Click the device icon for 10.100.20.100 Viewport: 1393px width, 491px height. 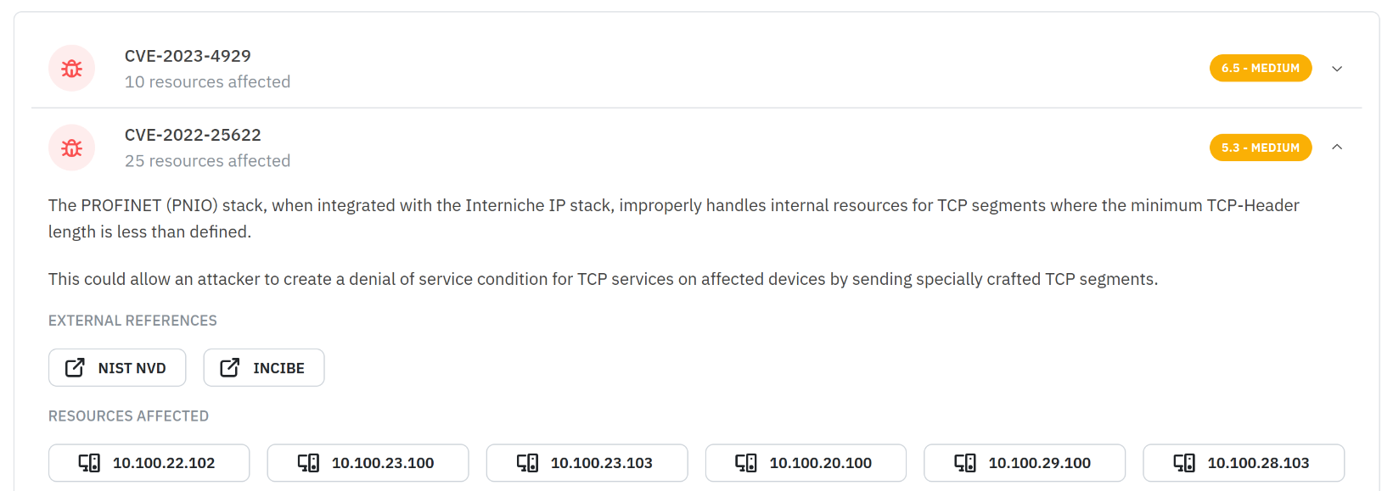click(x=746, y=463)
